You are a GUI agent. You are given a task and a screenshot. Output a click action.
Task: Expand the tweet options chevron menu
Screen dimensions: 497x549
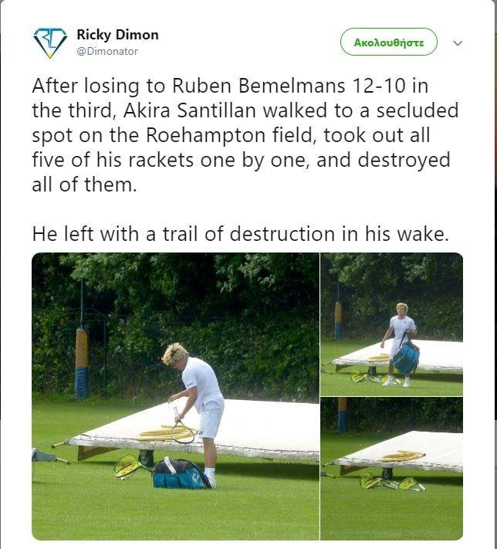click(x=458, y=43)
